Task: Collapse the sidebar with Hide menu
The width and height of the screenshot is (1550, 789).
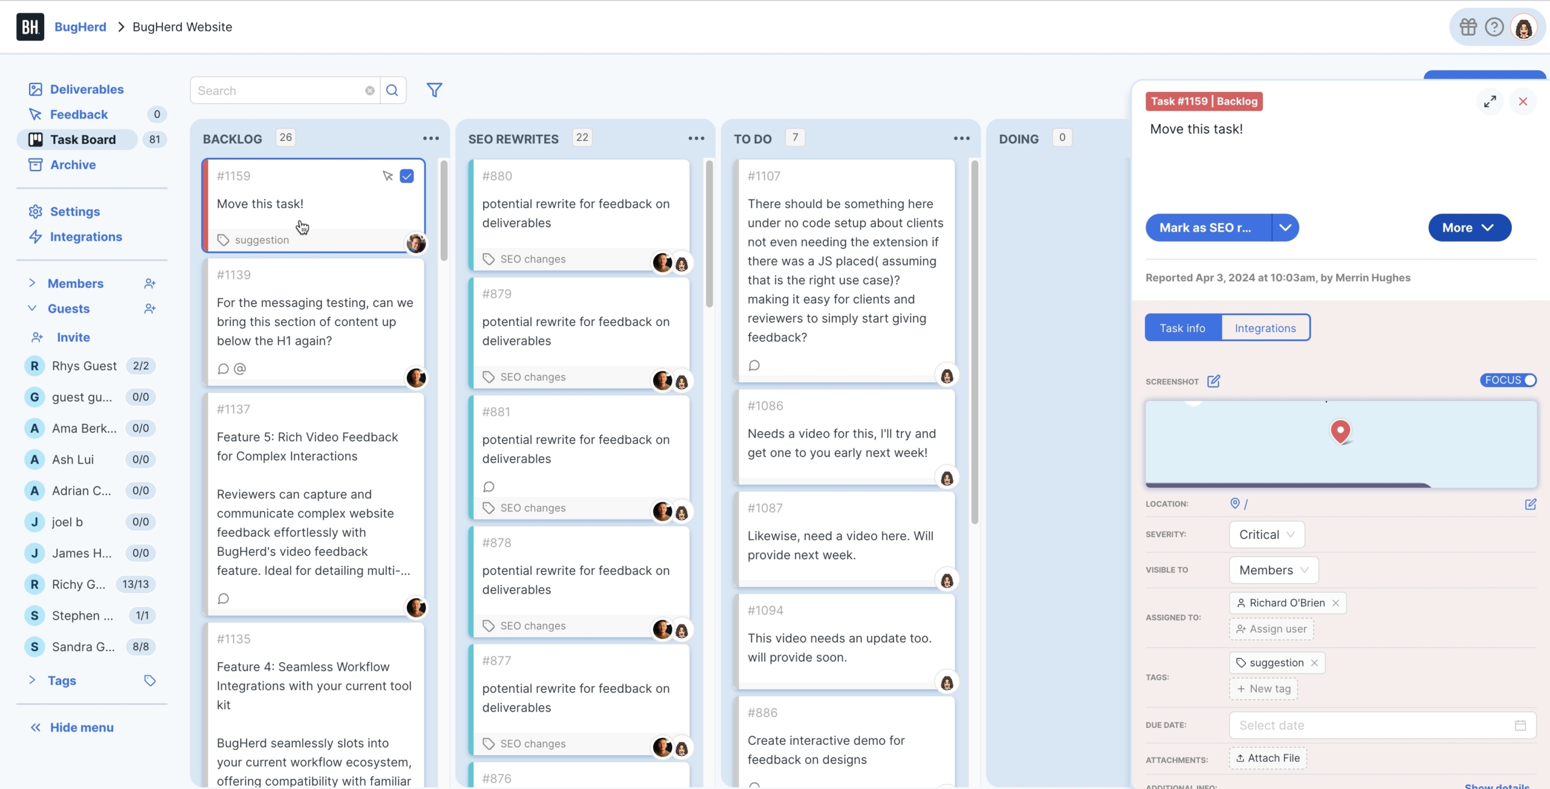Action: 73,727
